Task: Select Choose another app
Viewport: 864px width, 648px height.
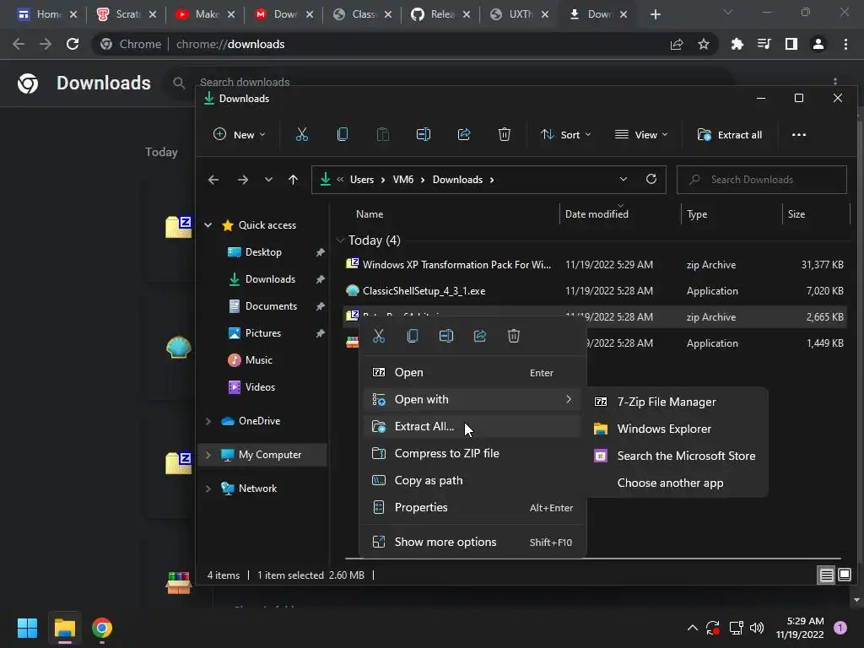Action: point(678,483)
